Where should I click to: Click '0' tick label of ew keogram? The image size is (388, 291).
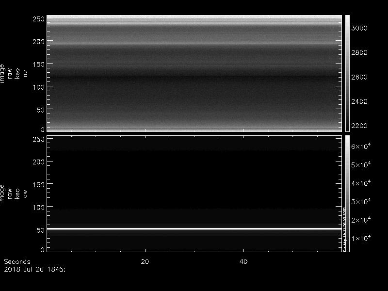(43, 249)
